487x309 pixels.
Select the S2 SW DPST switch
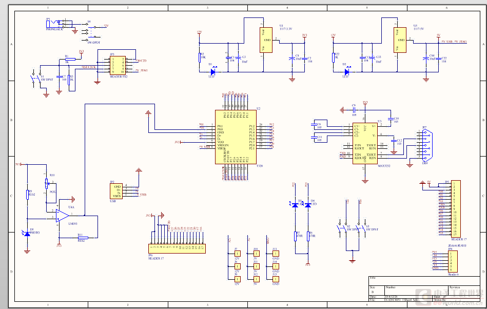[x=343, y=229]
